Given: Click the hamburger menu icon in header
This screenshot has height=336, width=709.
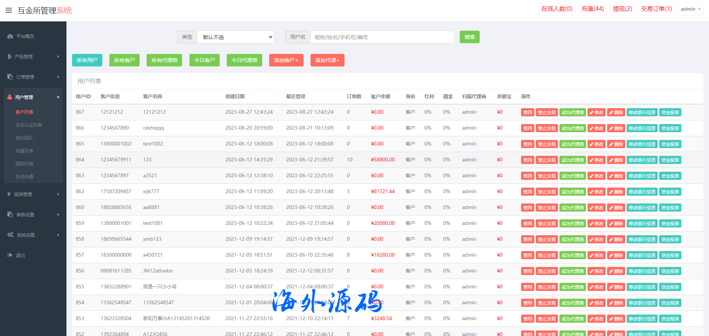Looking at the screenshot, I should coord(8,10).
